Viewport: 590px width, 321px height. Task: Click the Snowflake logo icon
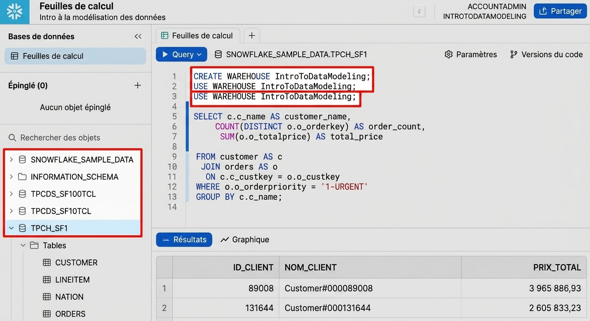tap(15, 12)
